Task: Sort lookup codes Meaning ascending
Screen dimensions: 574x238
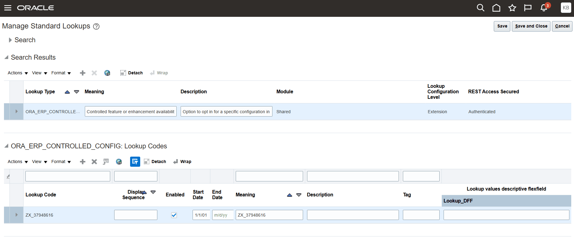Action: 290,195
